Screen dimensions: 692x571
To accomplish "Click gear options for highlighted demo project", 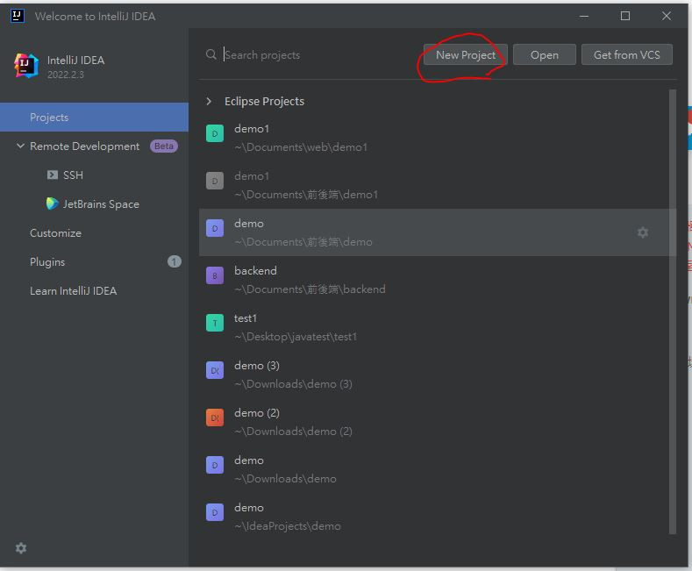I will click(643, 232).
